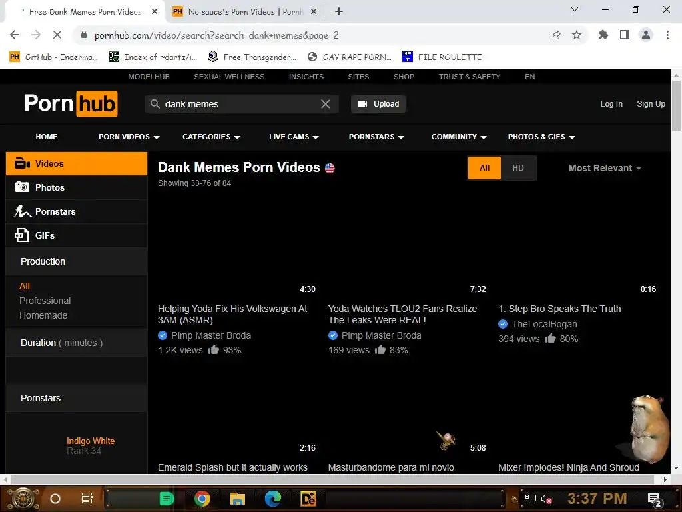
Task: Click the vertical page scrollbar thumb
Action: tap(676, 105)
